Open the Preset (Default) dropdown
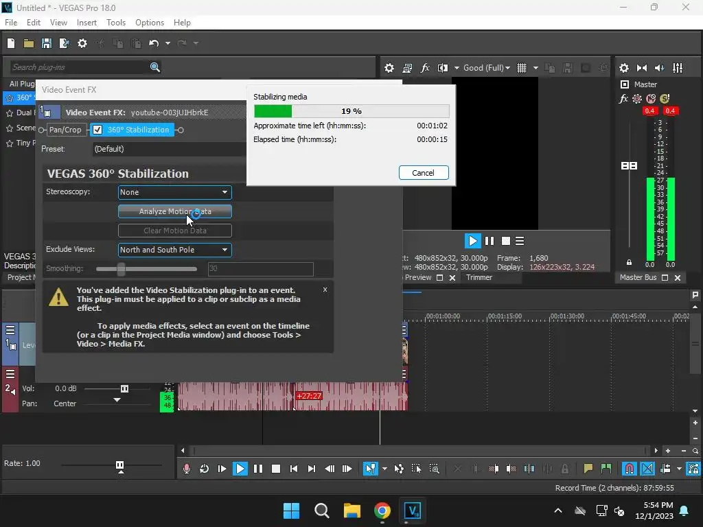Image resolution: width=703 pixels, height=527 pixels. [170, 149]
